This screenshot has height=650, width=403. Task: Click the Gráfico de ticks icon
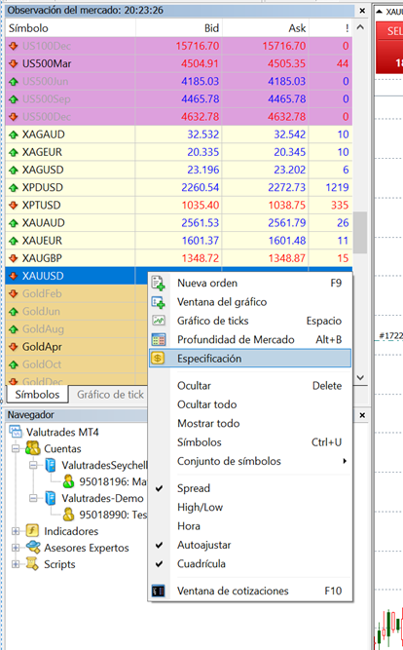pyautogui.click(x=159, y=321)
